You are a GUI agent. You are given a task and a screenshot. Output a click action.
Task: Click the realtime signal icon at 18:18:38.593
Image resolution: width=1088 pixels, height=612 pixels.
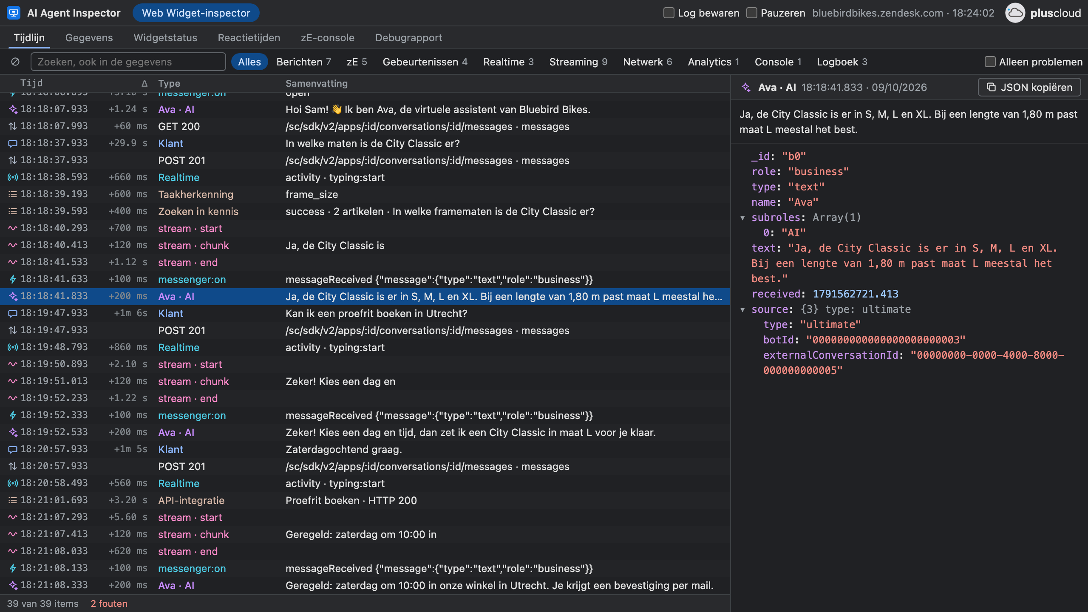click(x=13, y=177)
